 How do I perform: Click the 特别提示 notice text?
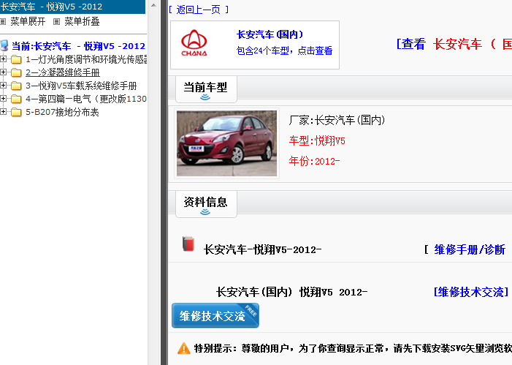pos(353,349)
